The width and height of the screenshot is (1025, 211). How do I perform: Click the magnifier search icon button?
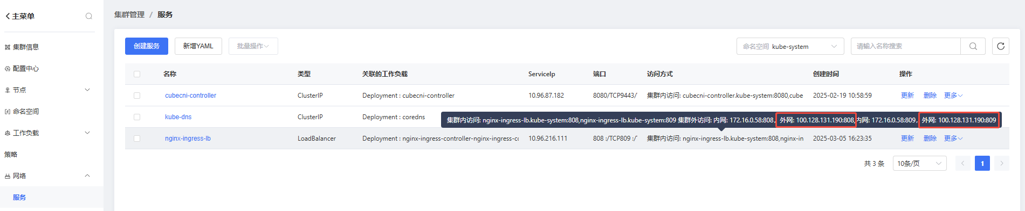pos(973,46)
